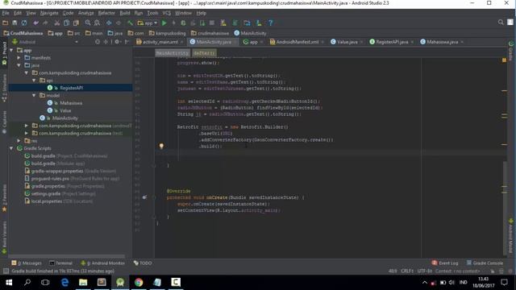Open gradle-wrapper.properties file
Screen dimensions: 516x290
point(70,171)
